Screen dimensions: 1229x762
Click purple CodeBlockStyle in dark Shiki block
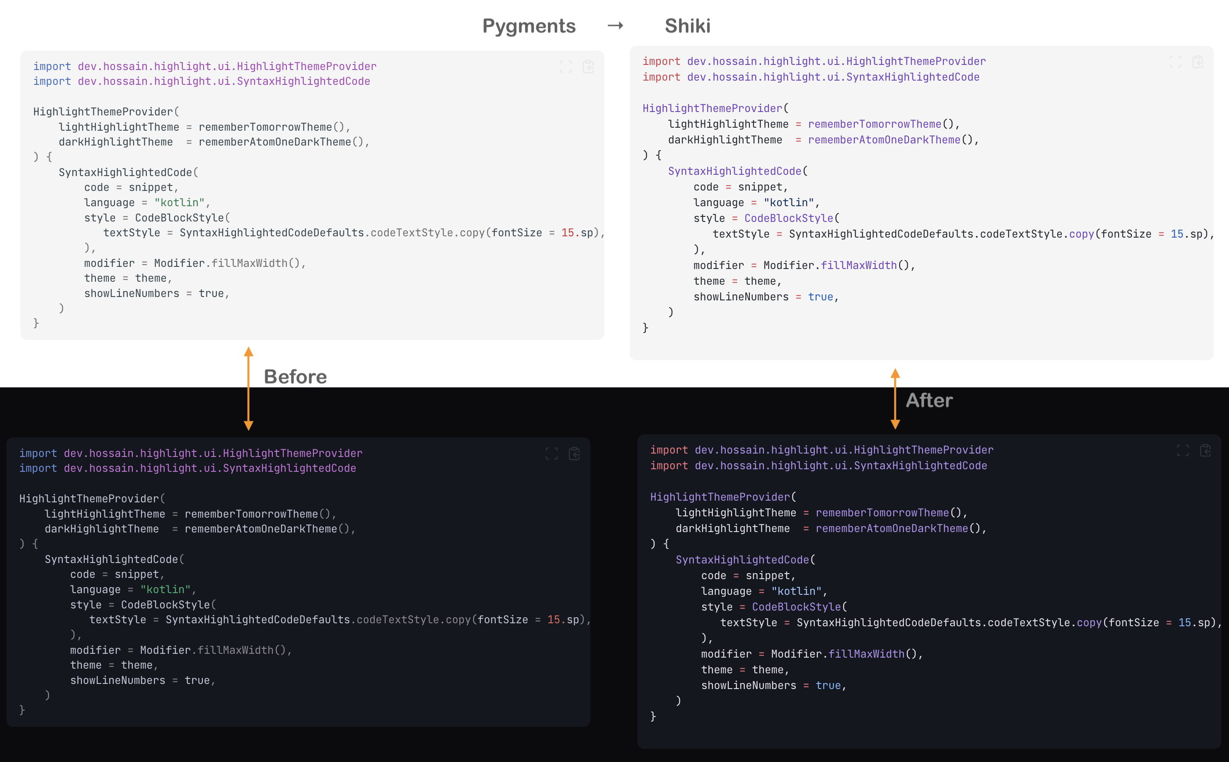coord(797,607)
